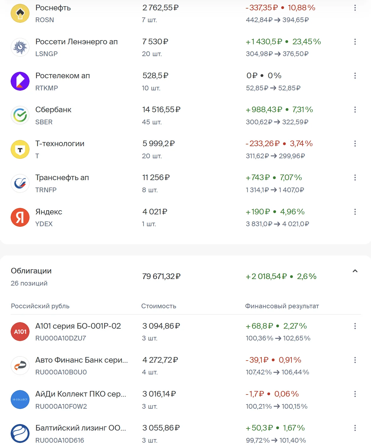The image size is (371, 445).
Task: Open the Роснефть stock name
Action: 53,8
